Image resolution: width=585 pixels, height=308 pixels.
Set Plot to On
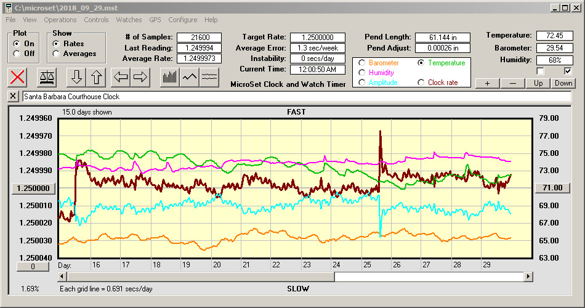tap(17, 44)
